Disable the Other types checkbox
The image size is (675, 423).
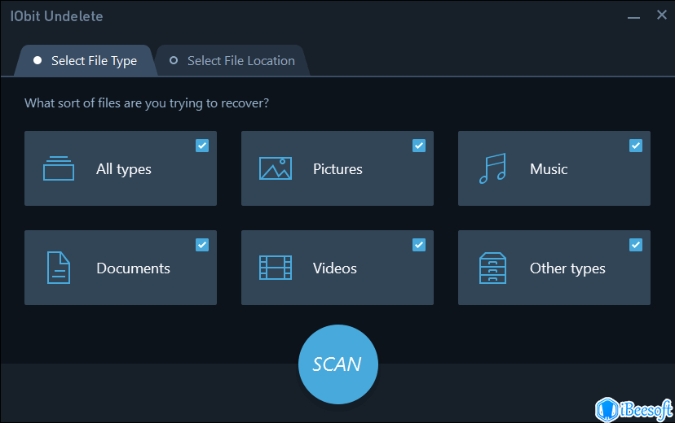coord(636,245)
